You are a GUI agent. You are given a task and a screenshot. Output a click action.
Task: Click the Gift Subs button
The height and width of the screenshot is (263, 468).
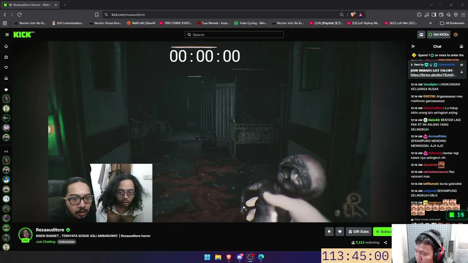click(358, 232)
